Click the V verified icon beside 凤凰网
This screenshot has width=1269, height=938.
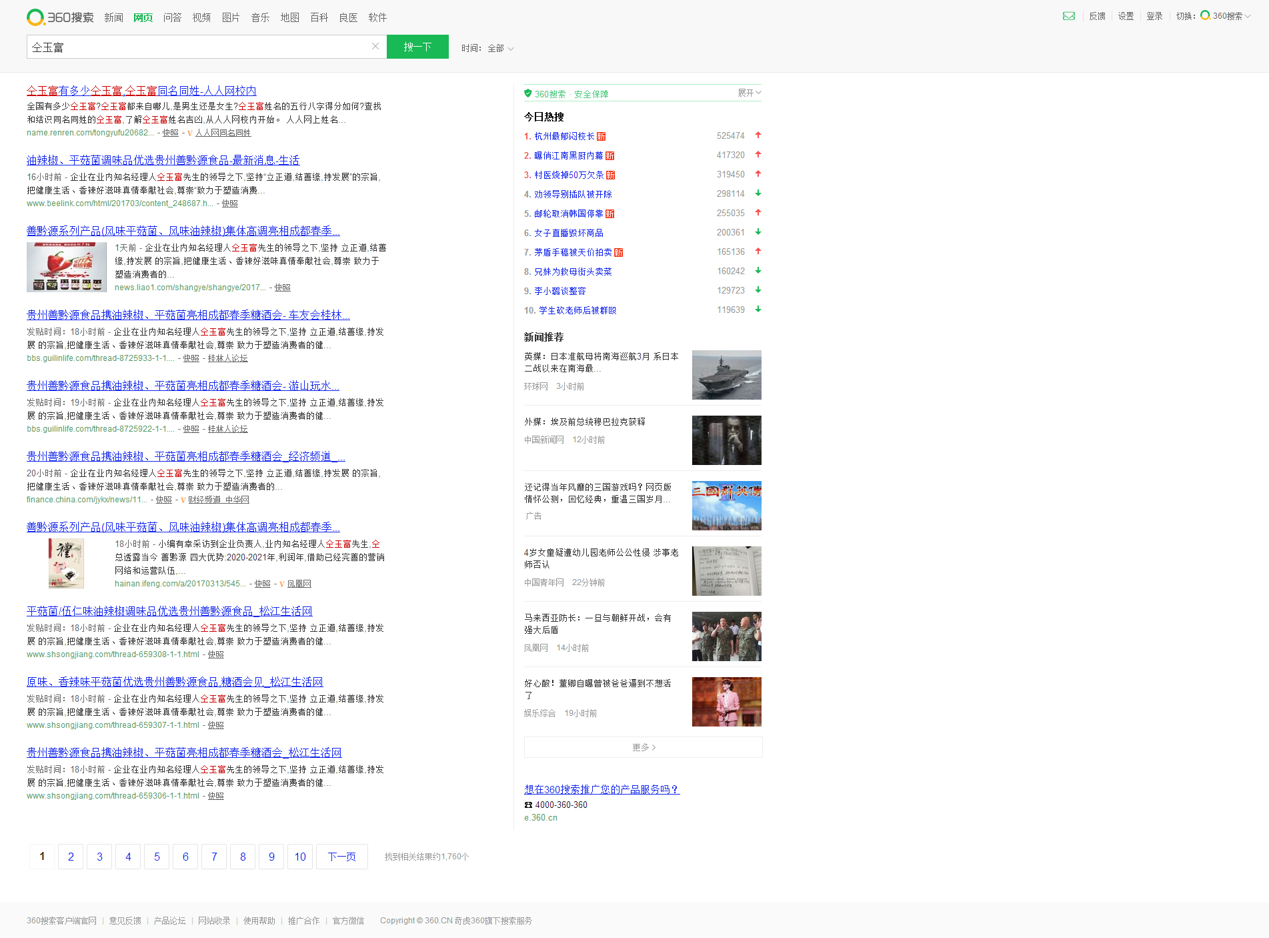(x=282, y=584)
